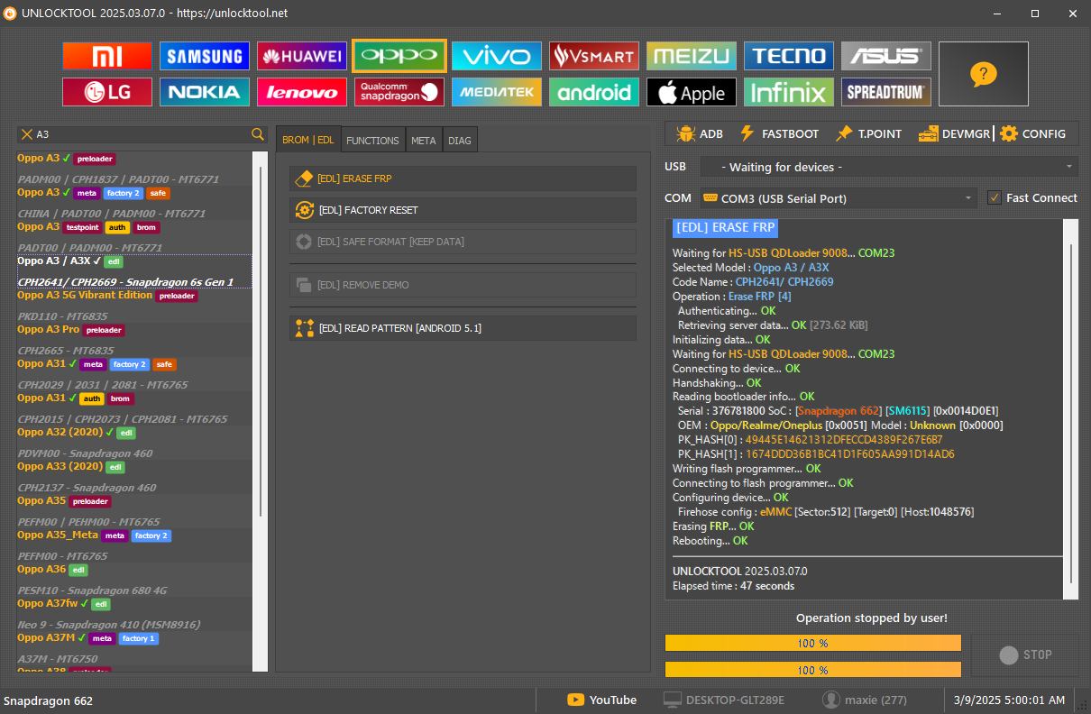1091x714 pixels.
Task: Open the ADB bug tool
Action: tap(699, 133)
